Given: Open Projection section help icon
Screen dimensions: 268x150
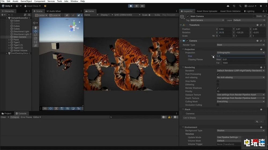Looking at the screenshot, I should (261, 49).
